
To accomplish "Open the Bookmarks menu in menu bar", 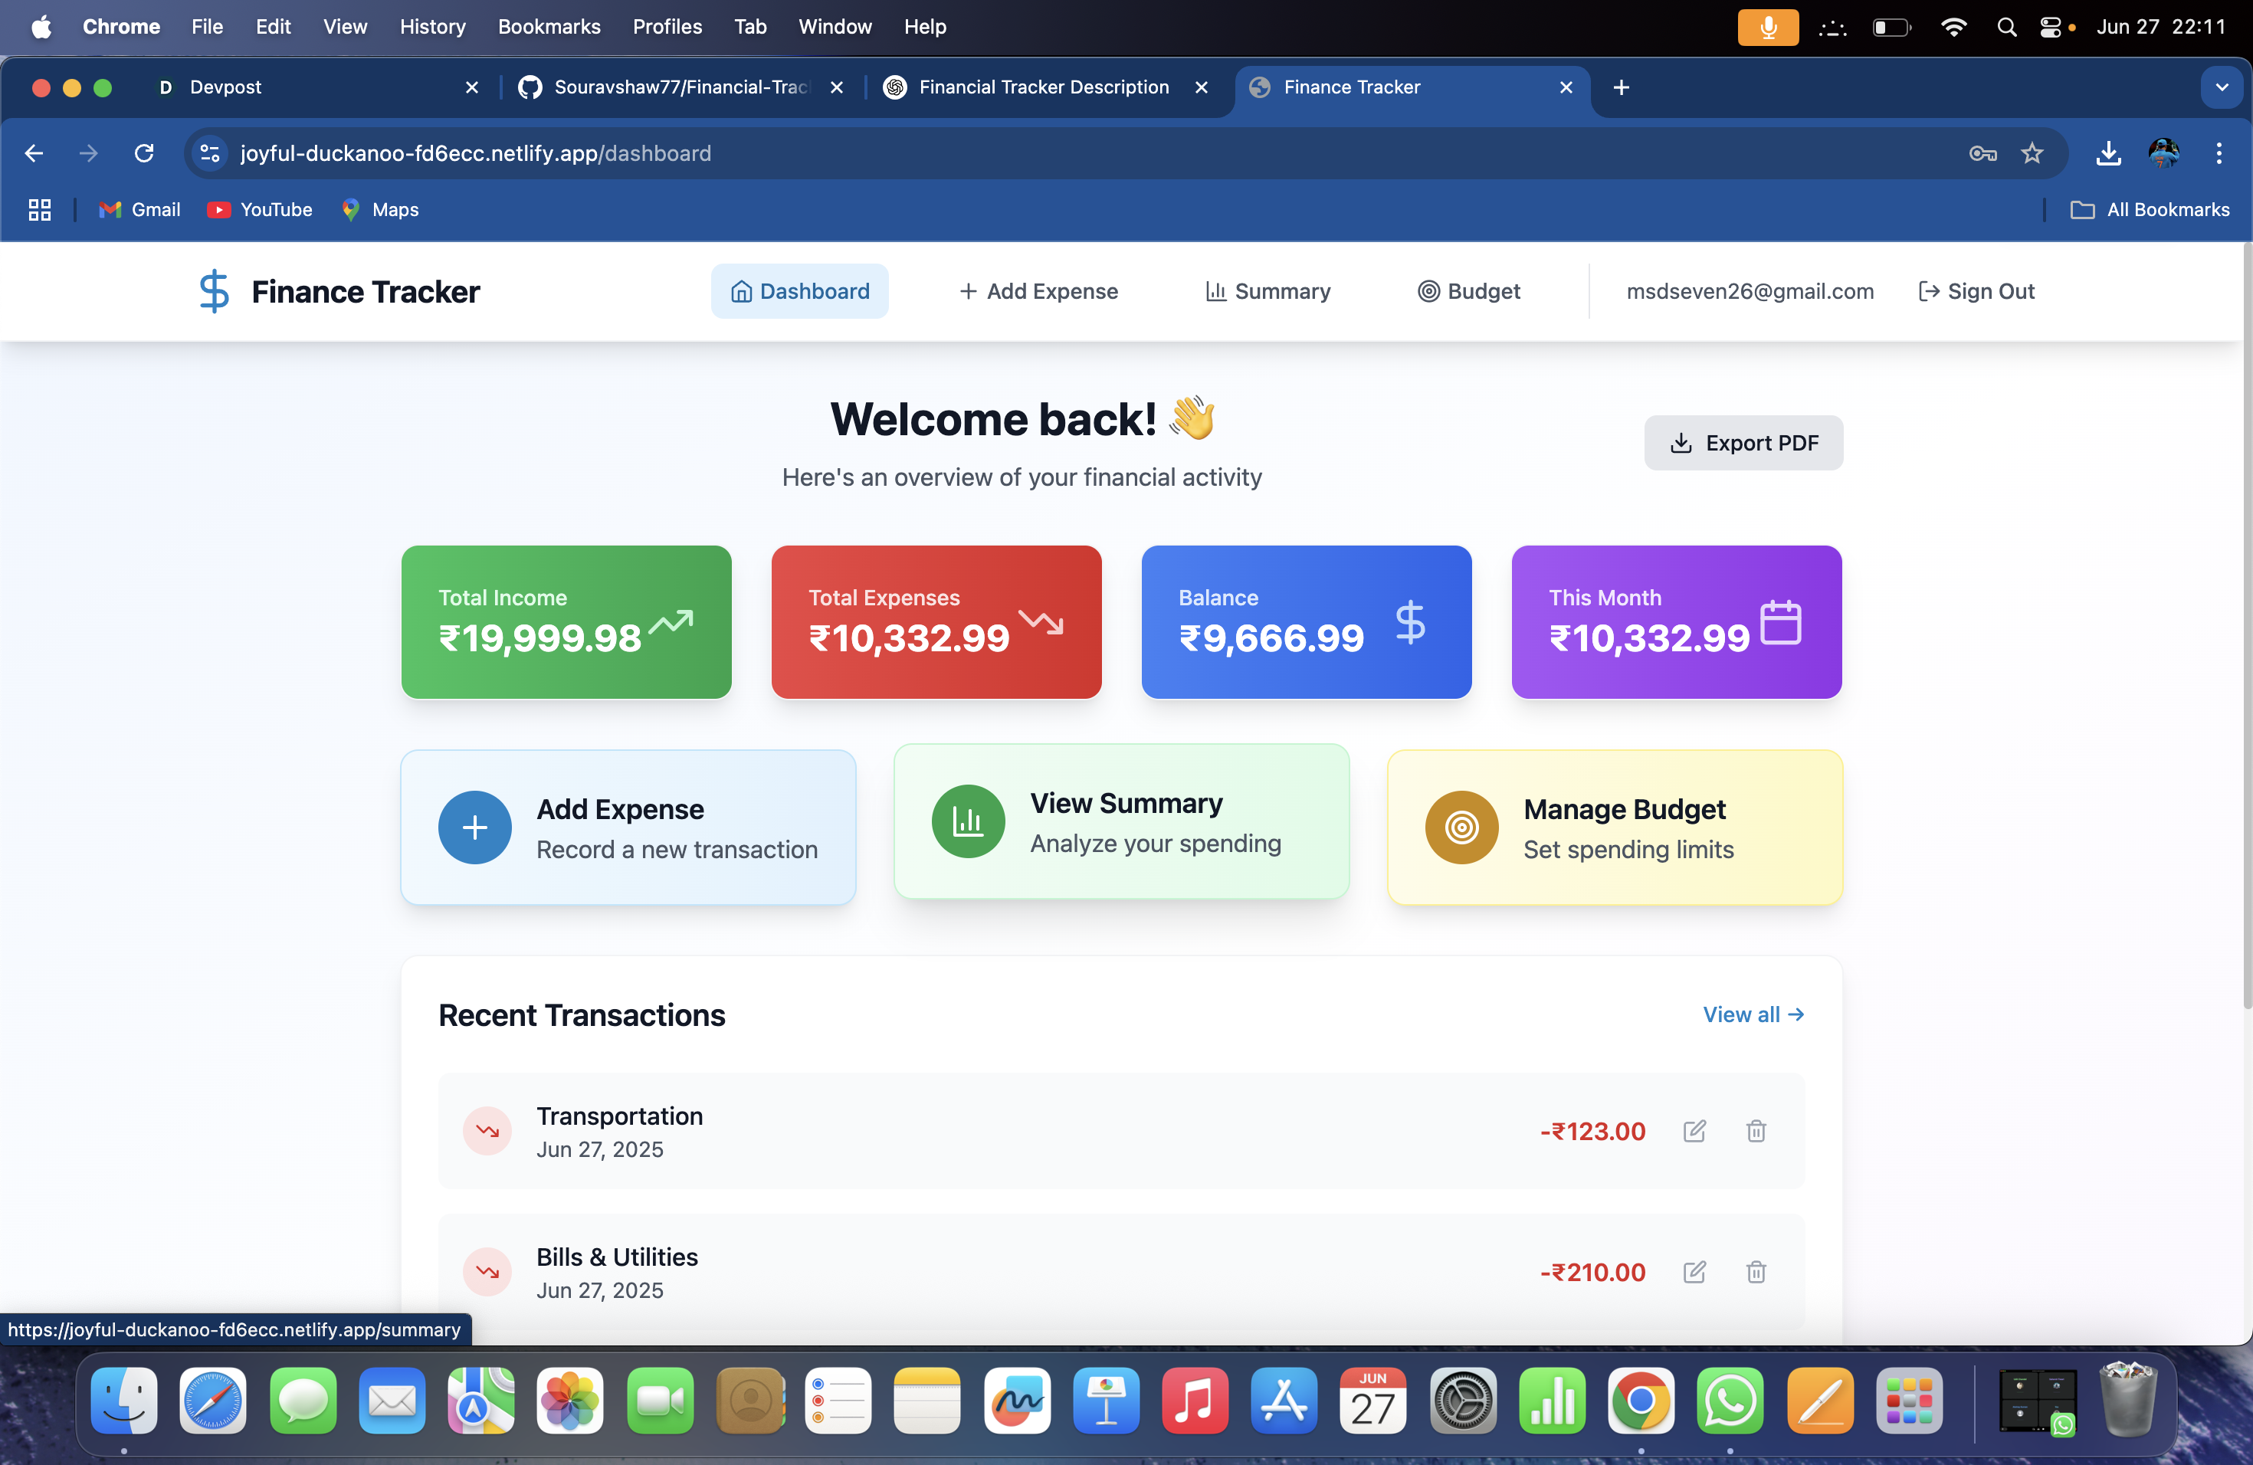I will [x=548, y=27].
